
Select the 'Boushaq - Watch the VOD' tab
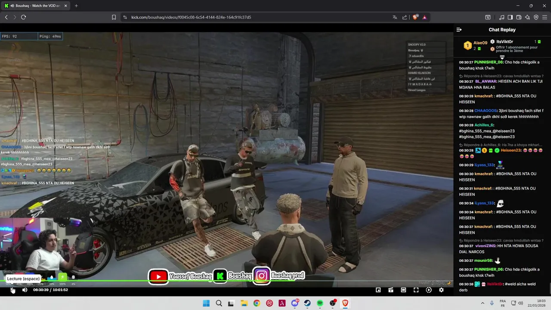click(x=36, y=6)
